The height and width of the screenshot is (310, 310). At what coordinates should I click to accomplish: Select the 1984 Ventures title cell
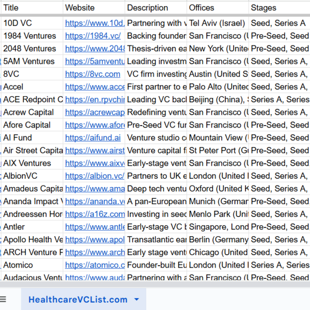pyautogui.click(x=32, y=36)
